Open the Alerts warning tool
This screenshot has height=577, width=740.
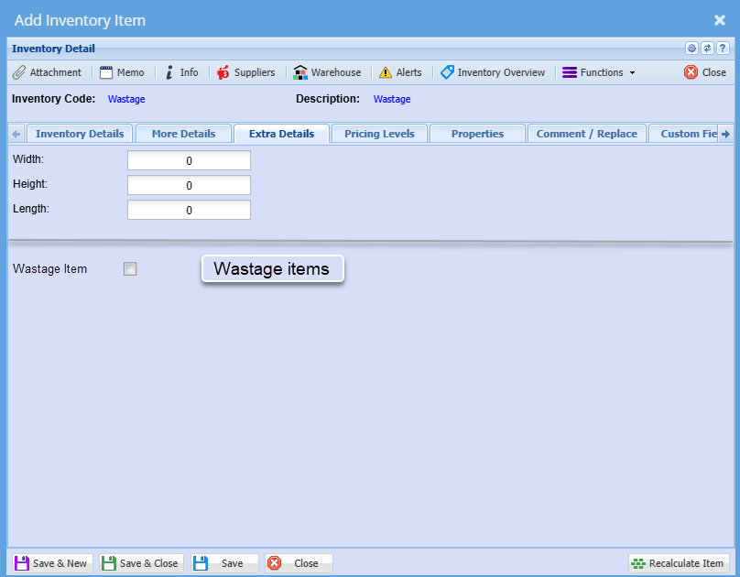coord(400,72)
